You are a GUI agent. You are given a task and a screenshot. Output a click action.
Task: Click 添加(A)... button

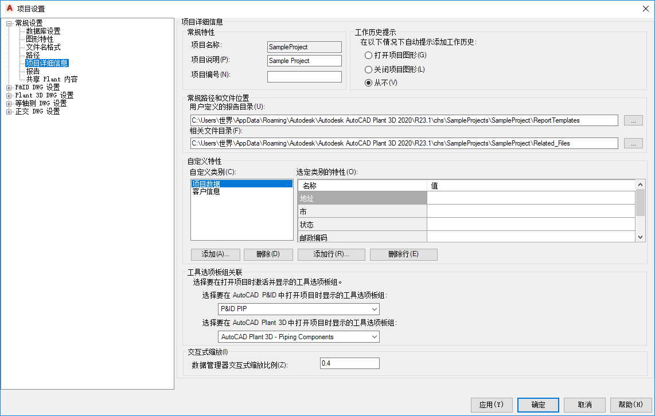pyautogui.click(x=216, y=254)
